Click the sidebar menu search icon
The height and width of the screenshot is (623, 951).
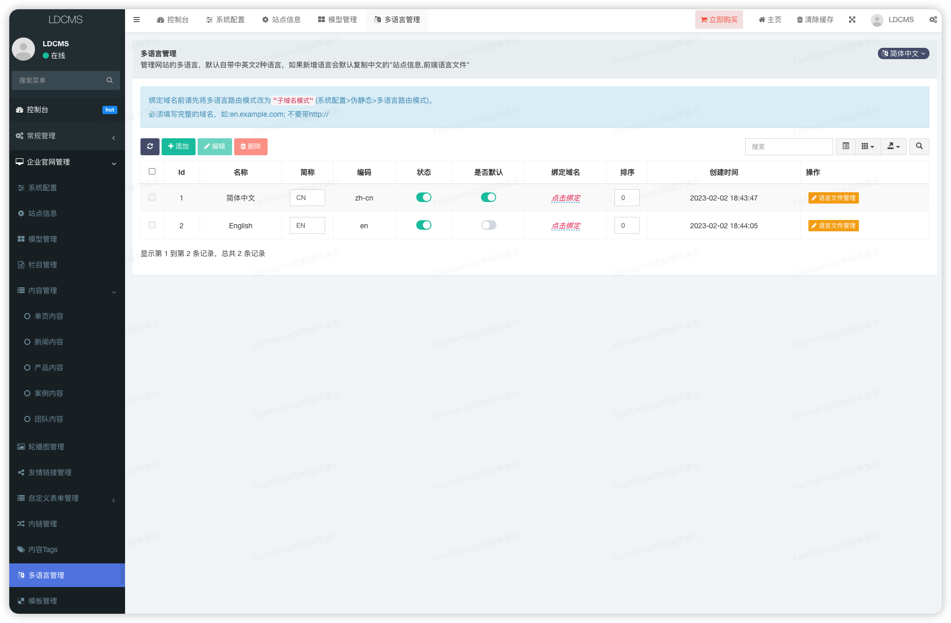(x=110, y=80)
